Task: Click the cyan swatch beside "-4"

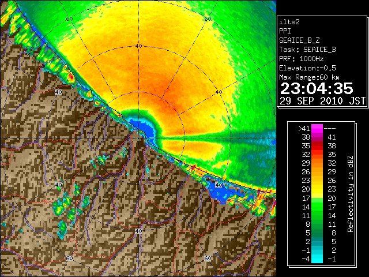Action: (x=317, y=259)
